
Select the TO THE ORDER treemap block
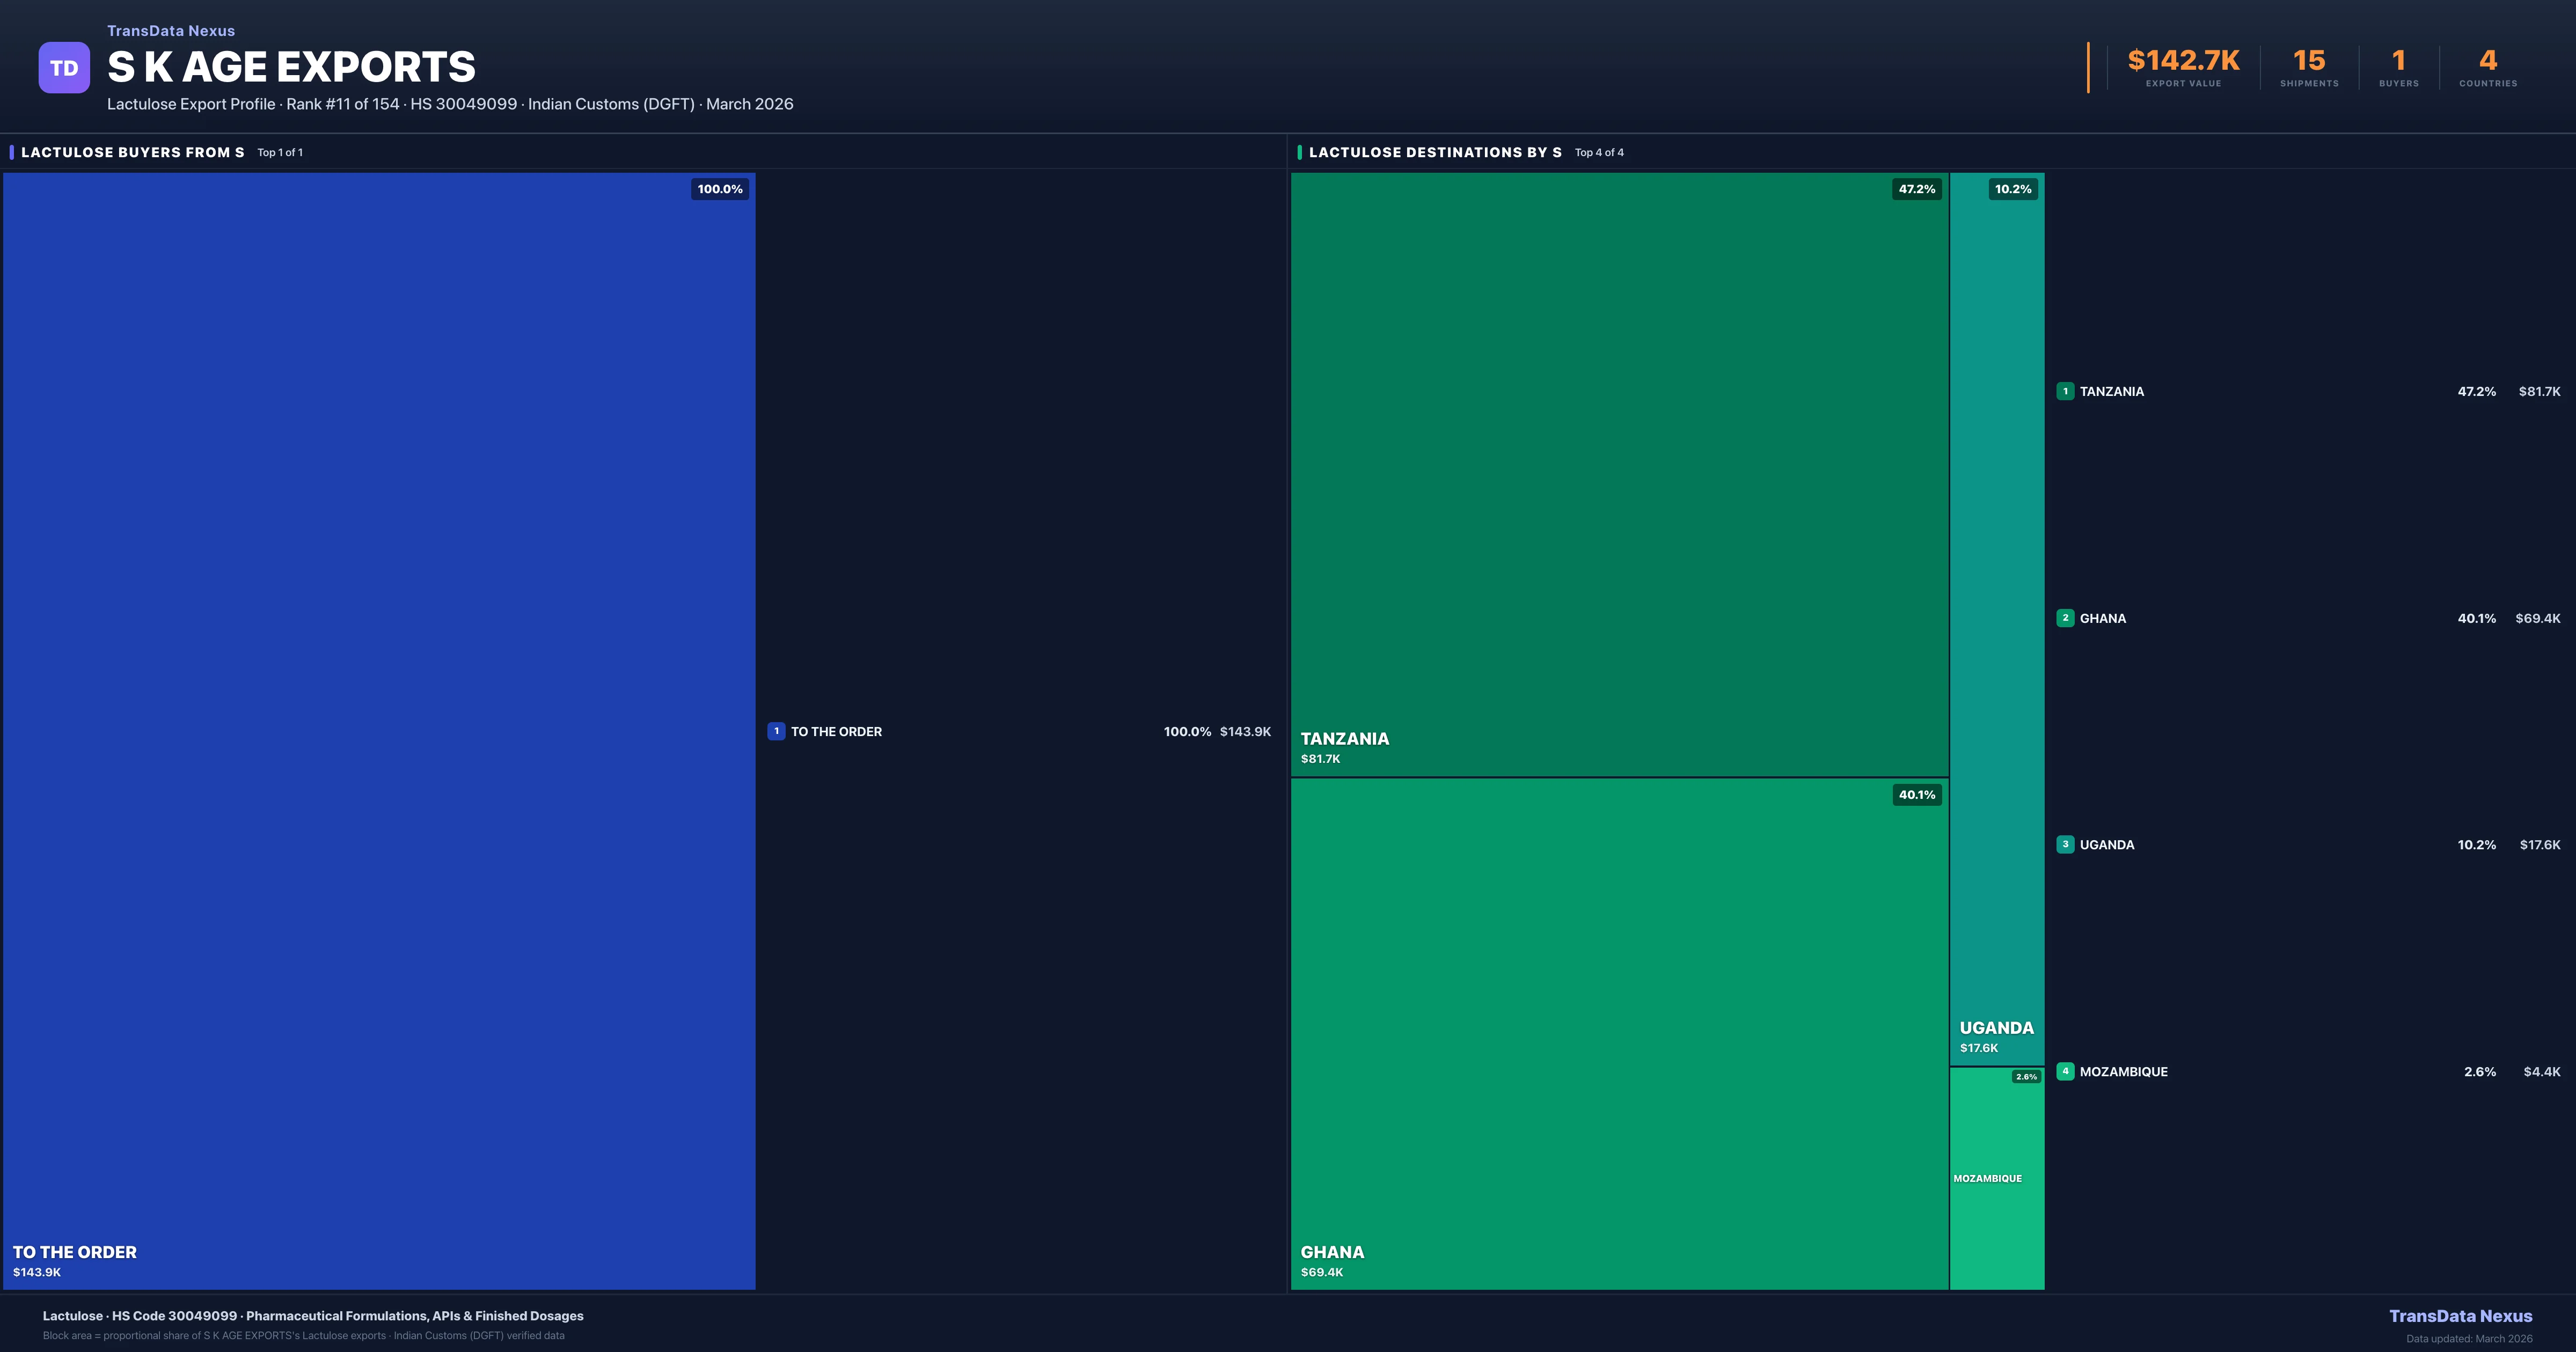coord(379,730)
